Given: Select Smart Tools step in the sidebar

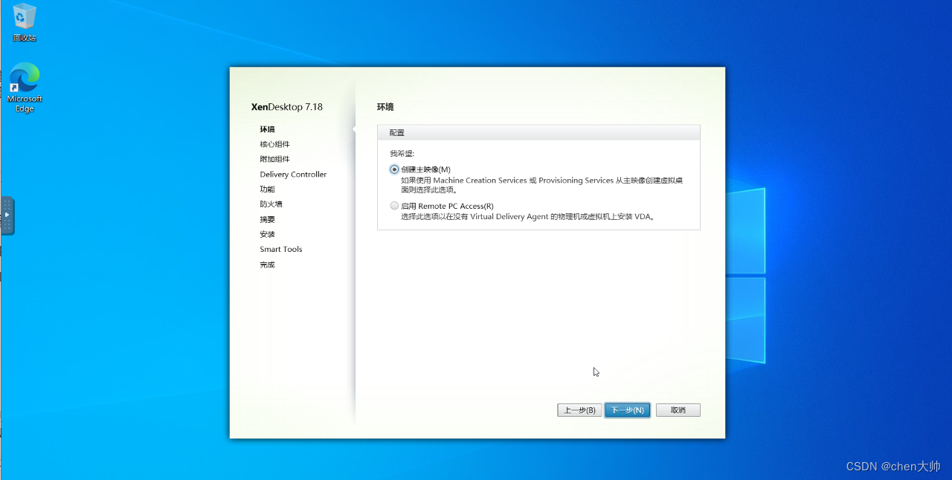Looking at the screenshot, I should [281, 250].
